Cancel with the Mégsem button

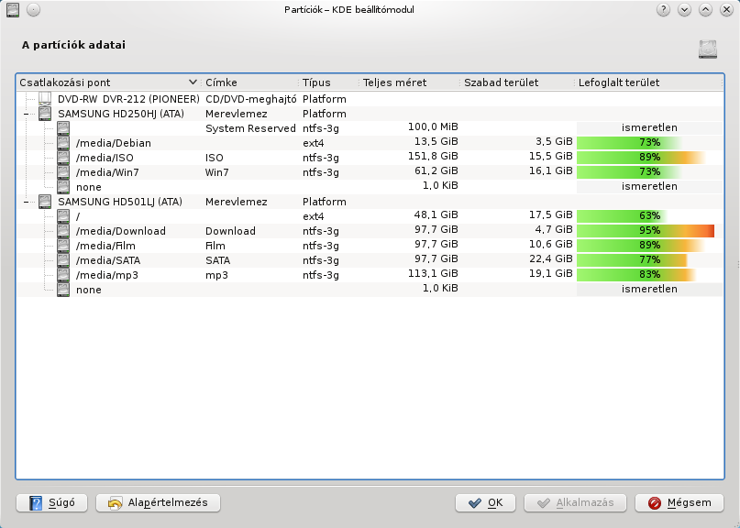(679, 503)
